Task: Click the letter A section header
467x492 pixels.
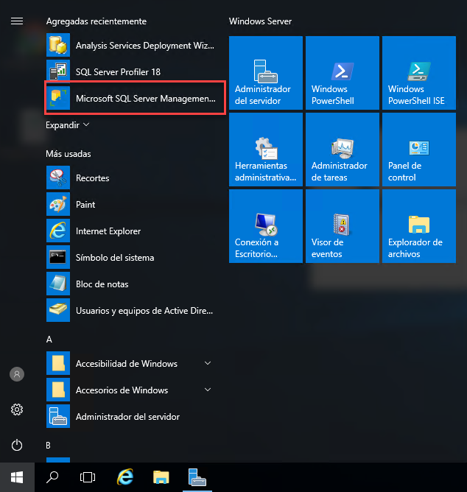Action: coord(49,340)
